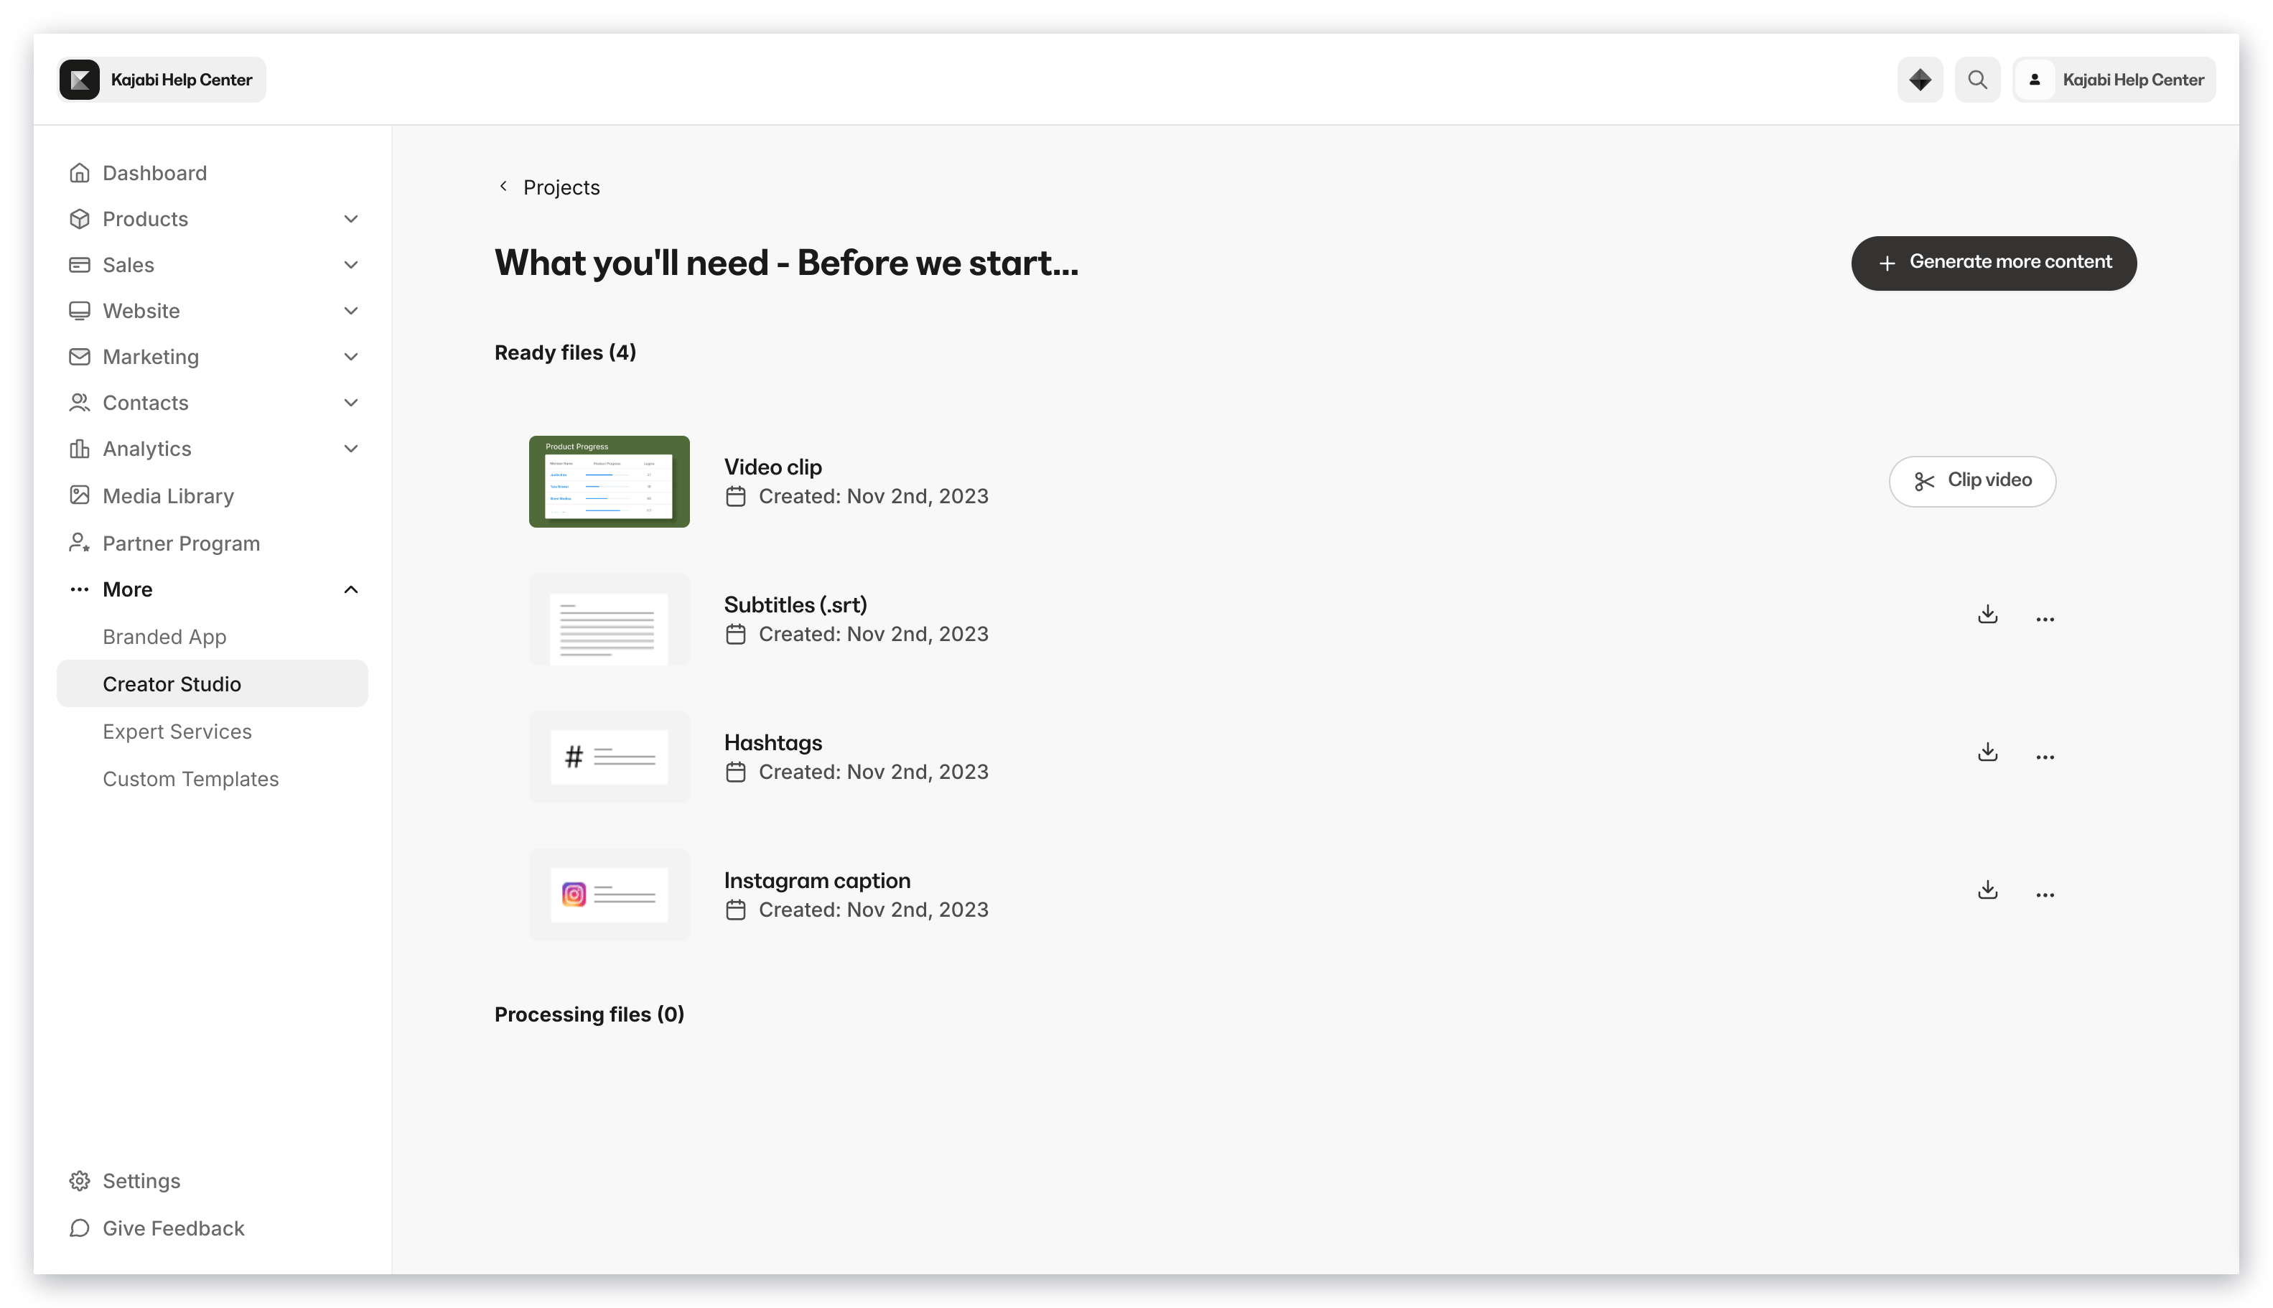Open Settings in sidebar

(x=212, y=1180)
